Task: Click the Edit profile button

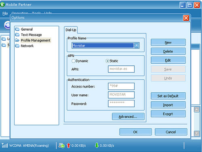Action: tap(168, 60)
